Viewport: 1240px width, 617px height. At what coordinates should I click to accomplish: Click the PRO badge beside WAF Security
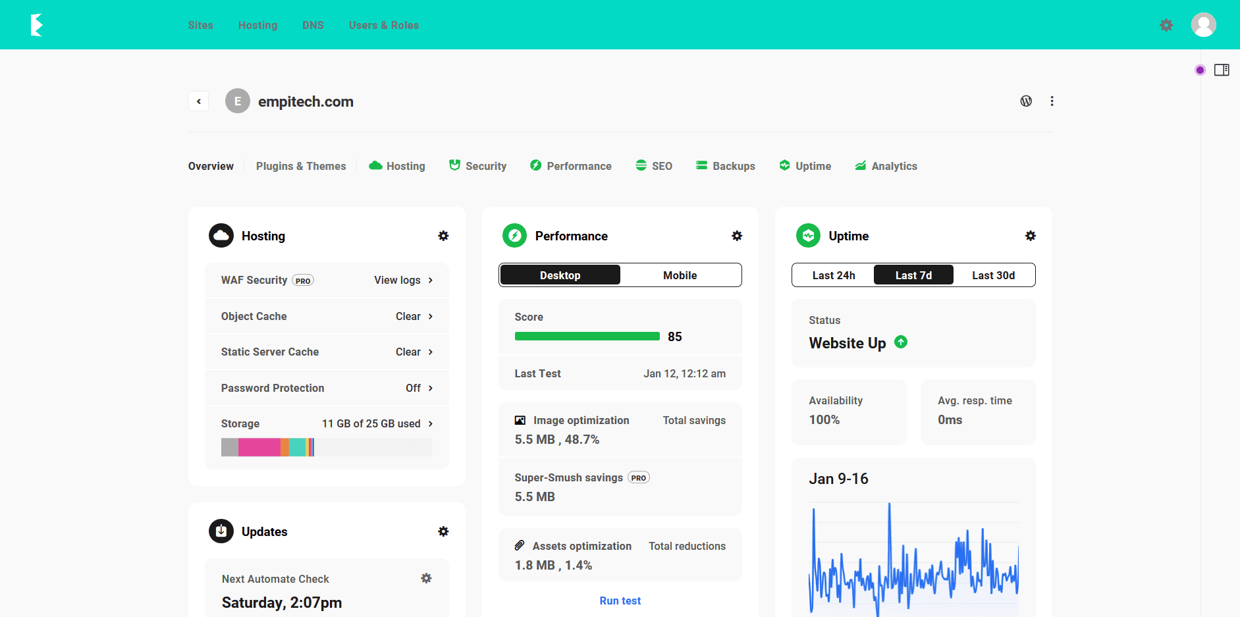pyautogui.click(x=303, y=281)
